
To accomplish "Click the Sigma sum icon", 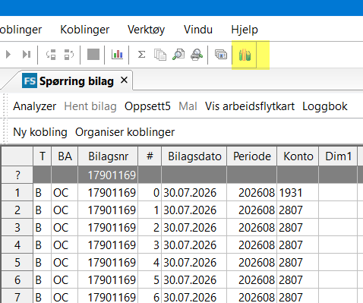I will pyautogui.click(x=141, y=55).
